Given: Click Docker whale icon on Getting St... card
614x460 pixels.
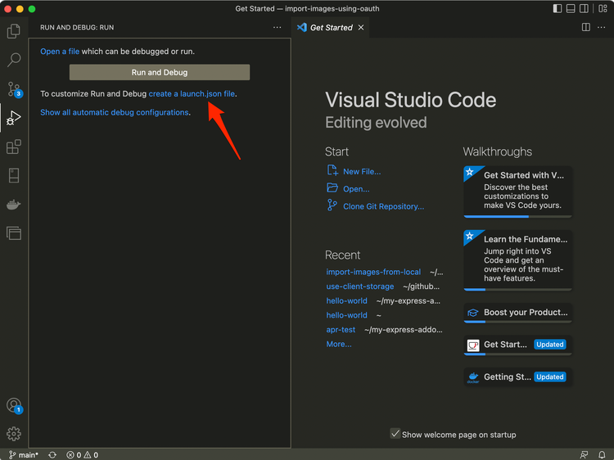Looking at the screenshot, I should coord(473,377).
